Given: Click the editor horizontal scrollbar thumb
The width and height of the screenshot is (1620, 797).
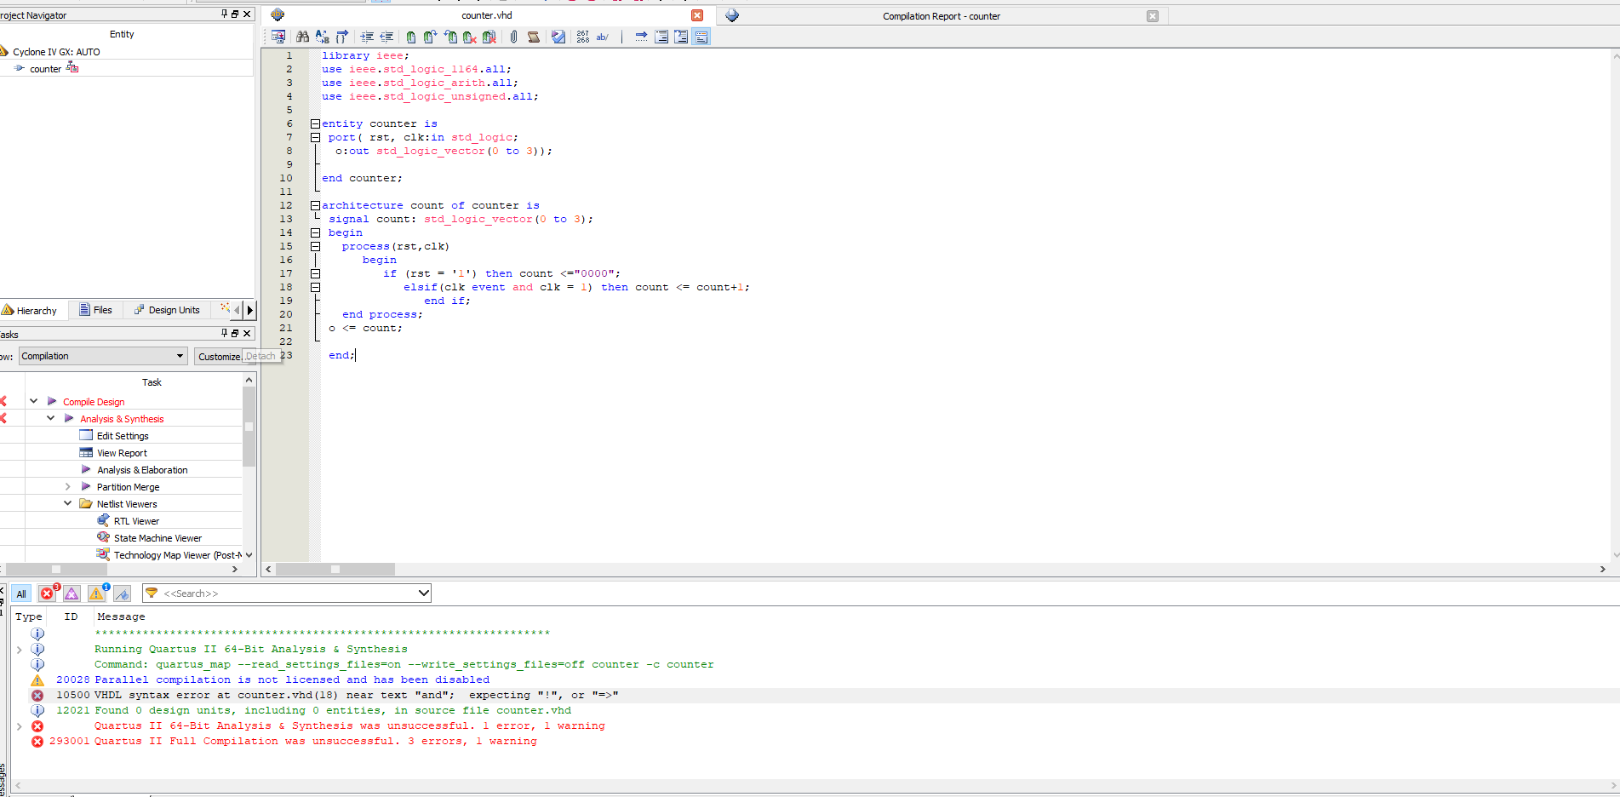Looking at the screenshot, I should click(335, 569).
